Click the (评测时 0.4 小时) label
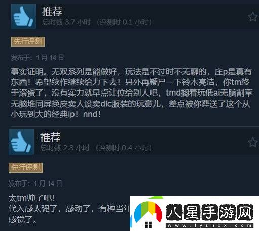Screen dimensions: 259x231 [124, 148]
